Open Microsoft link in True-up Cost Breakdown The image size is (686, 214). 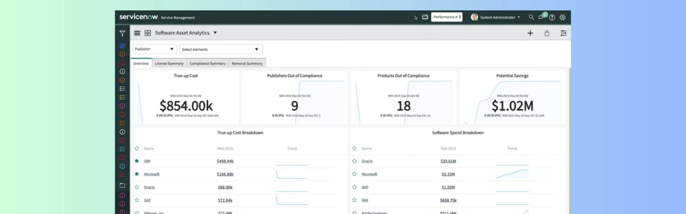coord(152,174)
